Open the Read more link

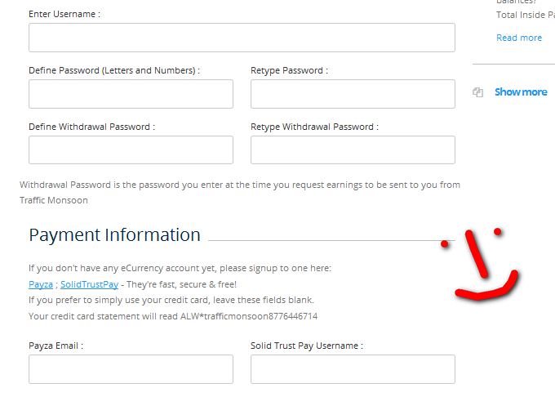(x=518, y=38)
